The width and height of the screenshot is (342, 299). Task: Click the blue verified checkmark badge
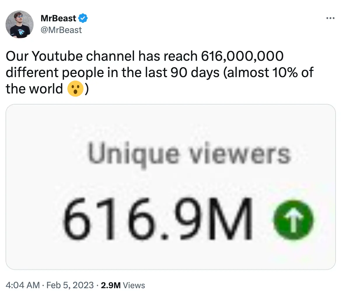[83, 18]
